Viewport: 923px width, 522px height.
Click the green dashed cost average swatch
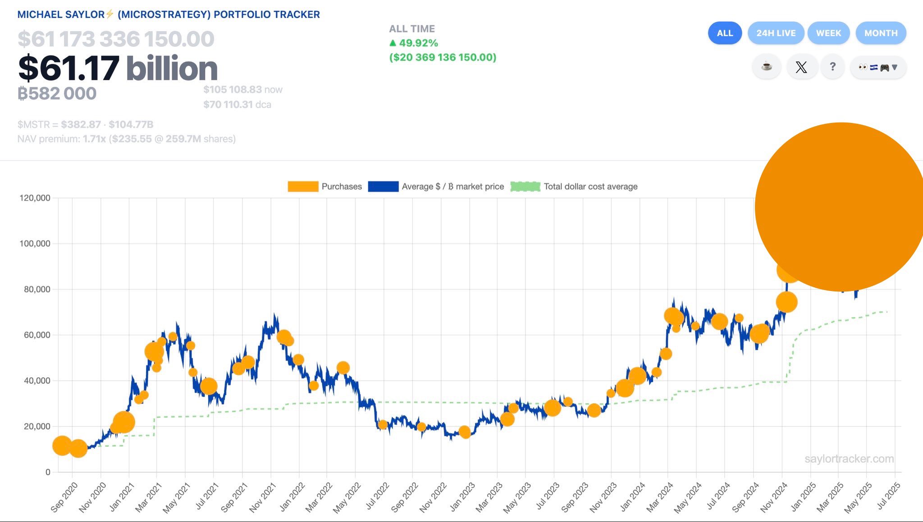click(525, 186)
